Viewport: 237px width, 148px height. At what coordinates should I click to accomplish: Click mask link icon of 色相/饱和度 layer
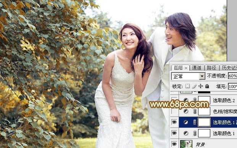(195, 111)
